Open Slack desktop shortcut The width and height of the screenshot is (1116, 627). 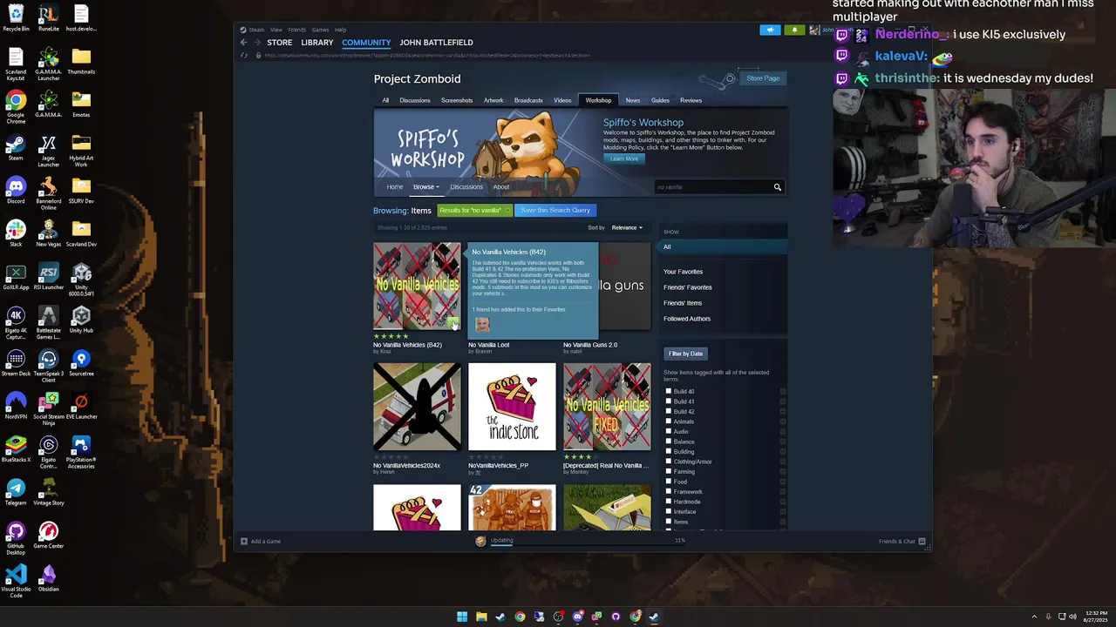coord(16,233)
